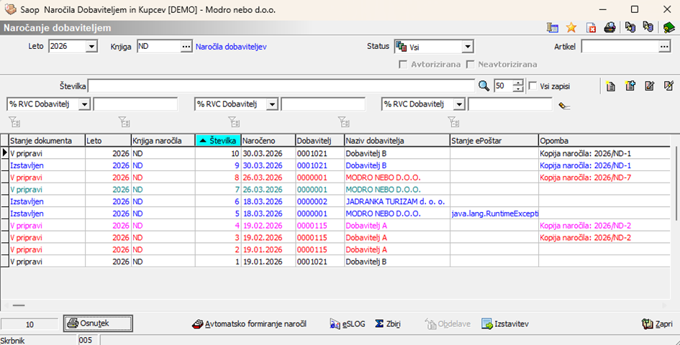The image size is (680, 345).
Task: Focus the Artikel input field
Action: click(620, 47)
